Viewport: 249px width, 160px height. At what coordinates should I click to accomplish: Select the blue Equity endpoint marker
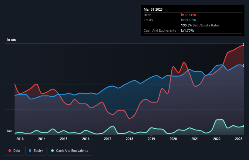244,66
